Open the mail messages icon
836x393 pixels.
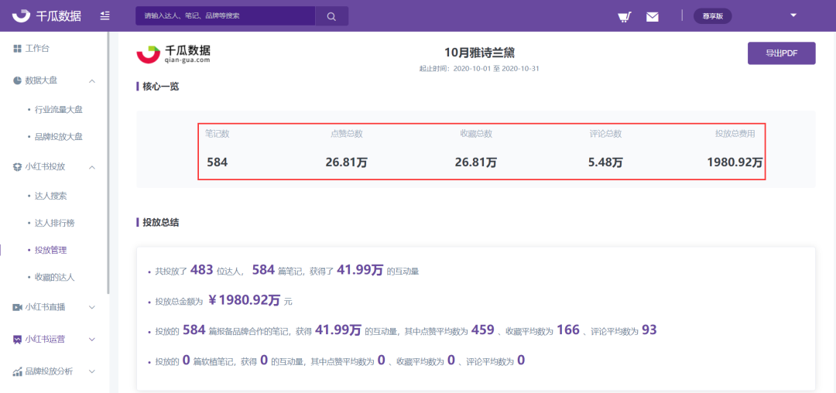[x=652, y=16]
